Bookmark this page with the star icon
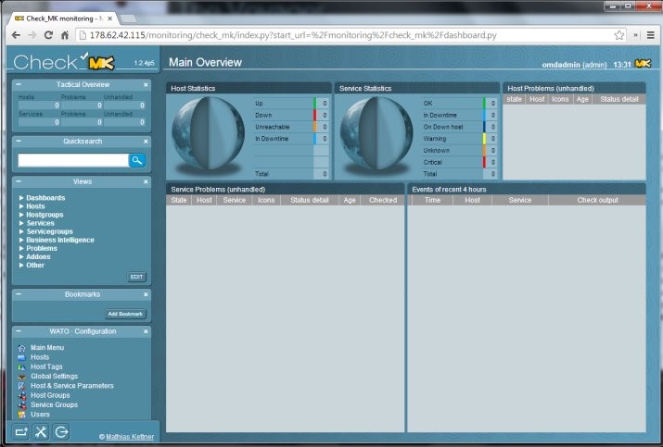The width and height of the screenshot is (663, 447). tap(618, 35)
